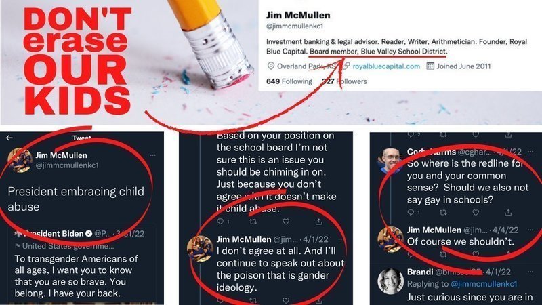Open the @jimmcmullenkc1 mention in Brandi's reply
The image size is (542, 305).
click(x=484, y=284)
